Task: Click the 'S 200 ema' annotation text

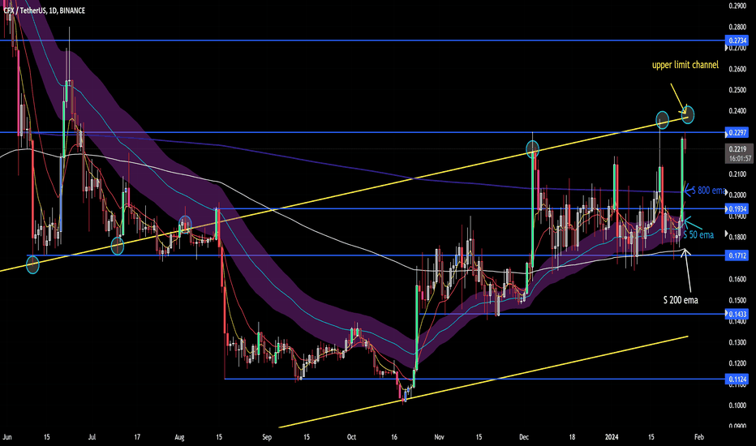Action: 681,300
